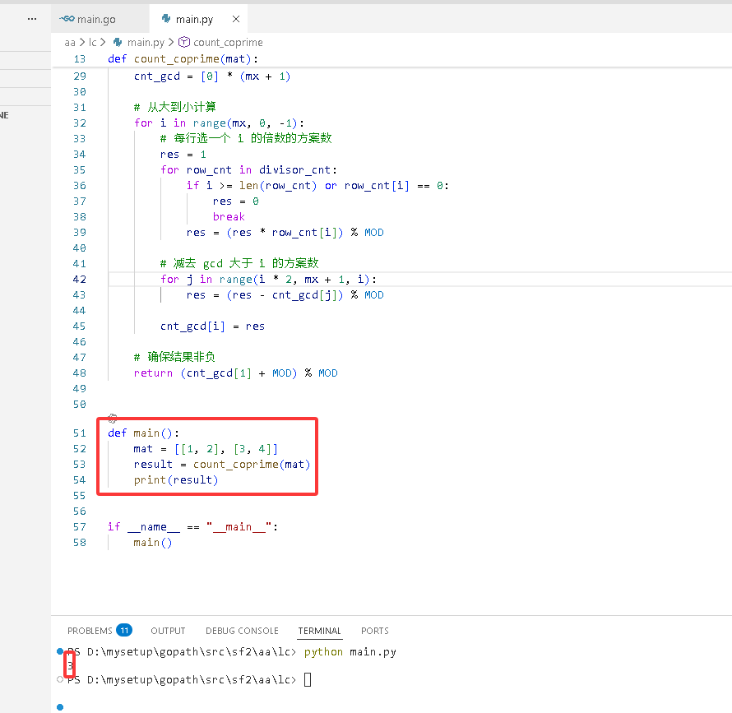The width and height of the screenshot is (732, 713).
Task: Click the 'break' statement on line 38
Action: click(229, 216)
